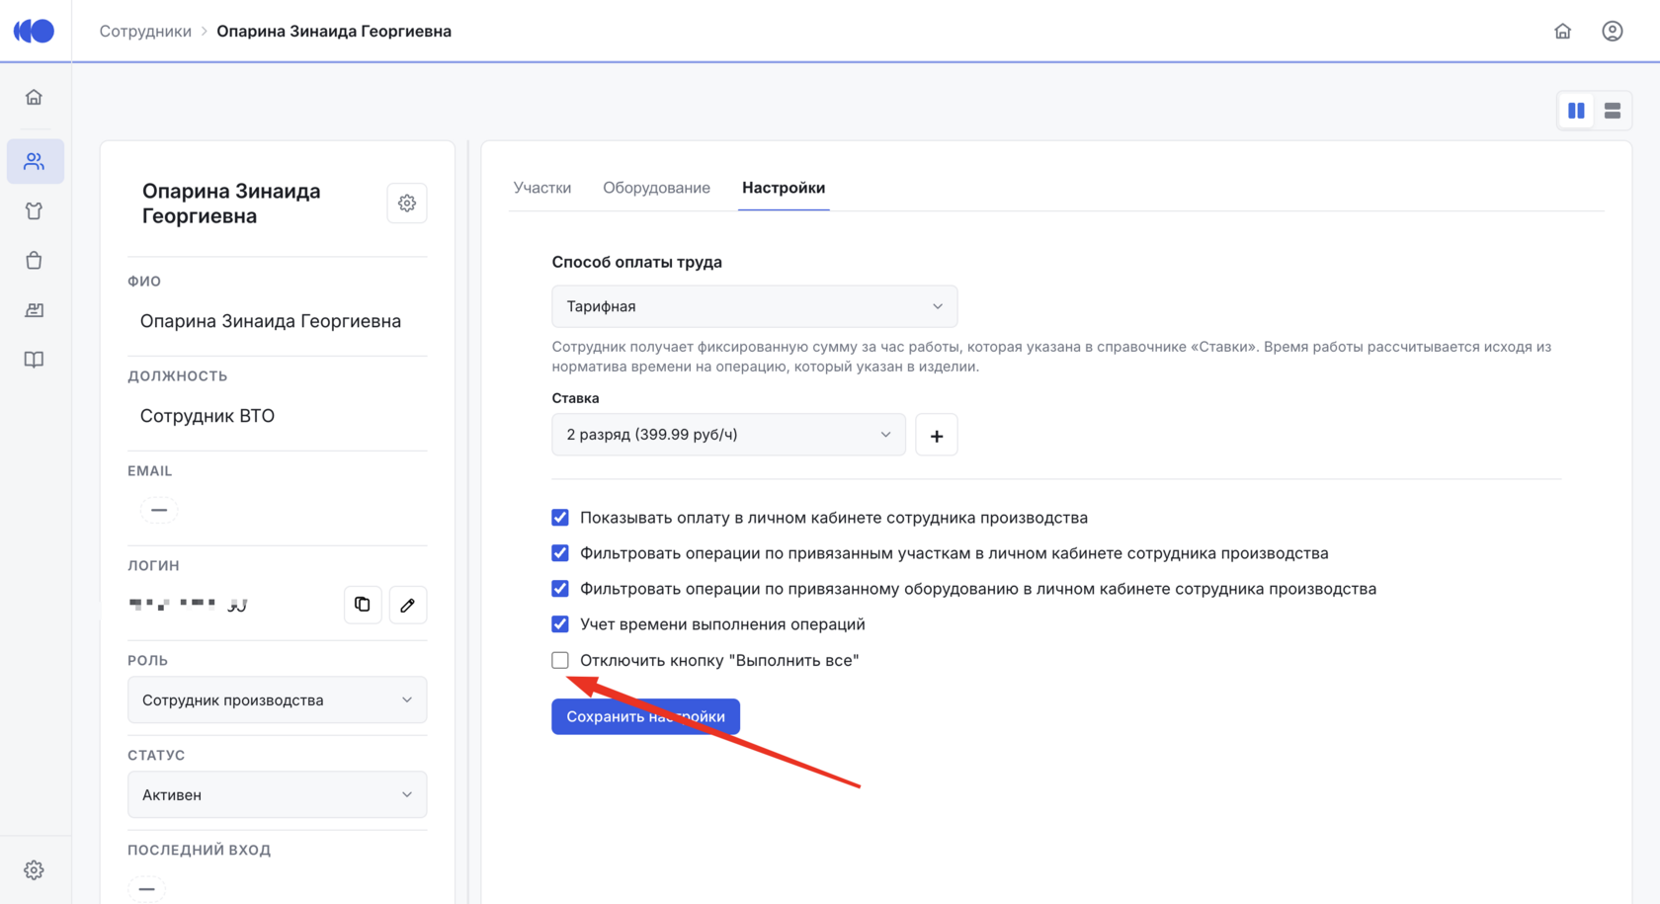Click the app logo in the corner
The width and height of the screenshot is (1660, 904).
35,31
